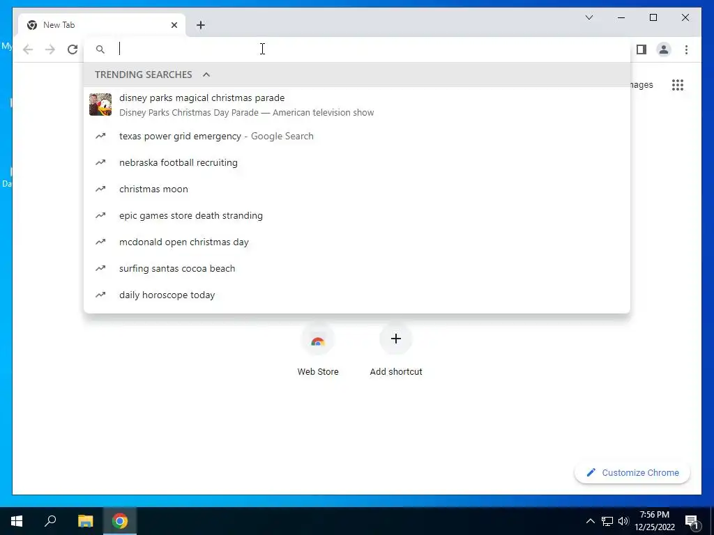Reload the page with the refresh icon
714x535 pixels.
73,49
